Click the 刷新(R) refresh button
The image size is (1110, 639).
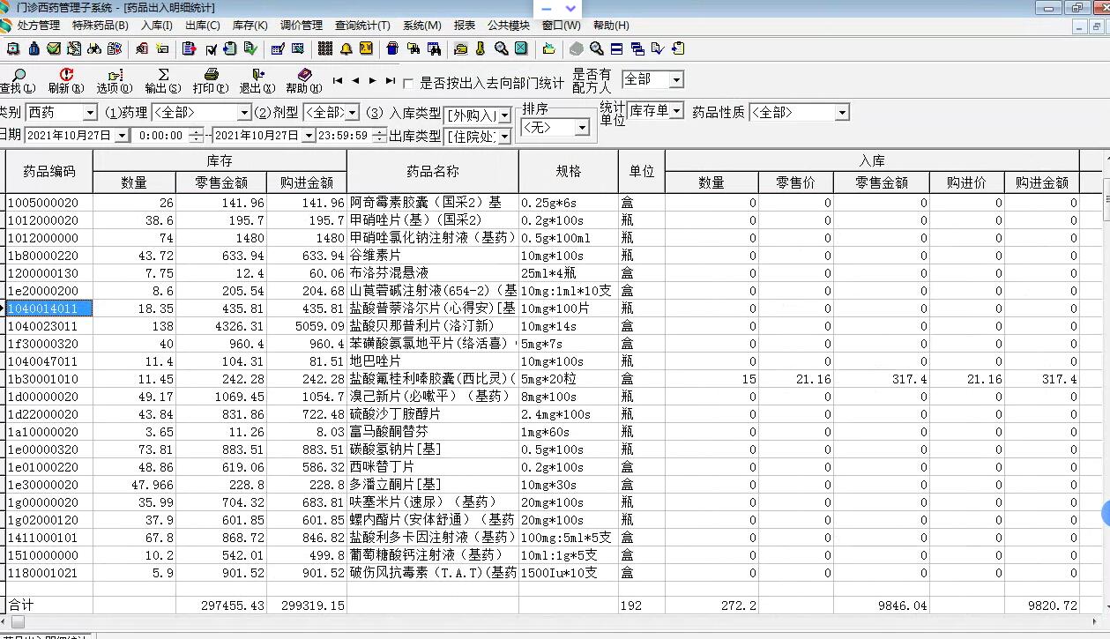[66, 81]
